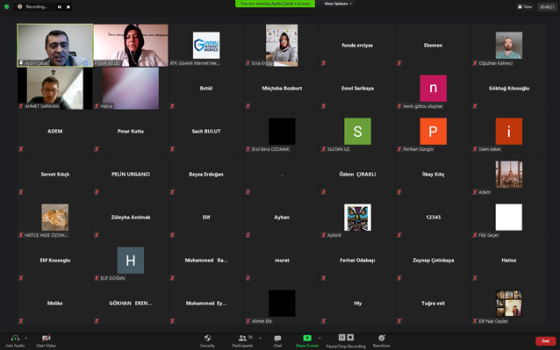This screenshot has height=350, width=560.
Task: Click muted mic icon on Beyza Erdoğan tile
Action: pyautogui.click(x=172, y=192)
